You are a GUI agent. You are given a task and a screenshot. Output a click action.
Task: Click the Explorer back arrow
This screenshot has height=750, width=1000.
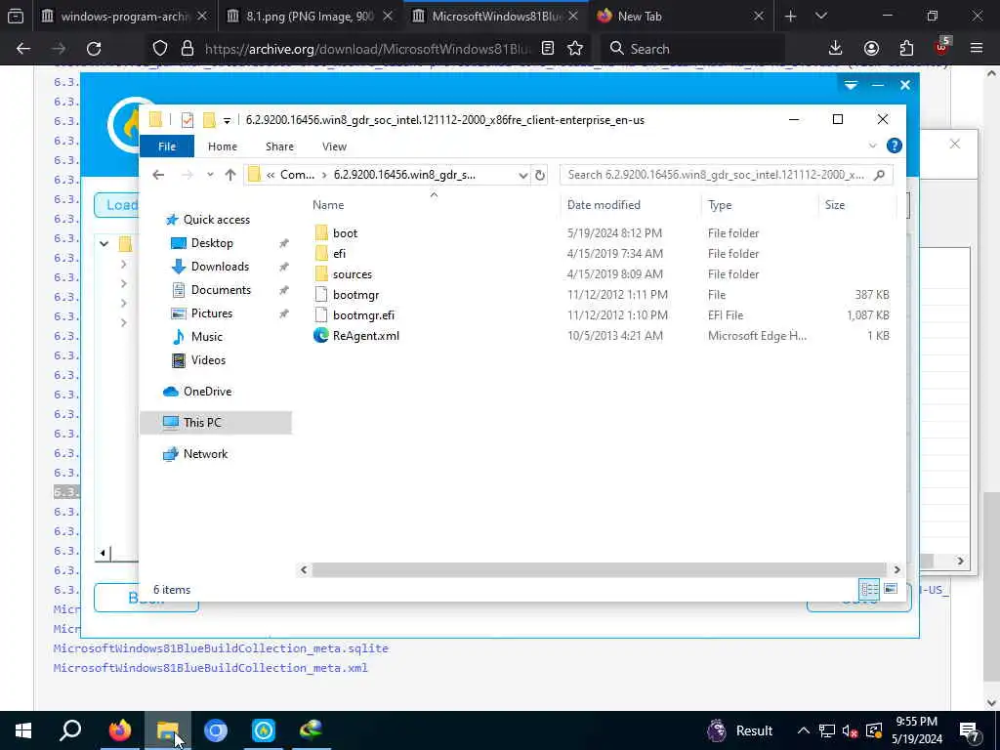158,175
